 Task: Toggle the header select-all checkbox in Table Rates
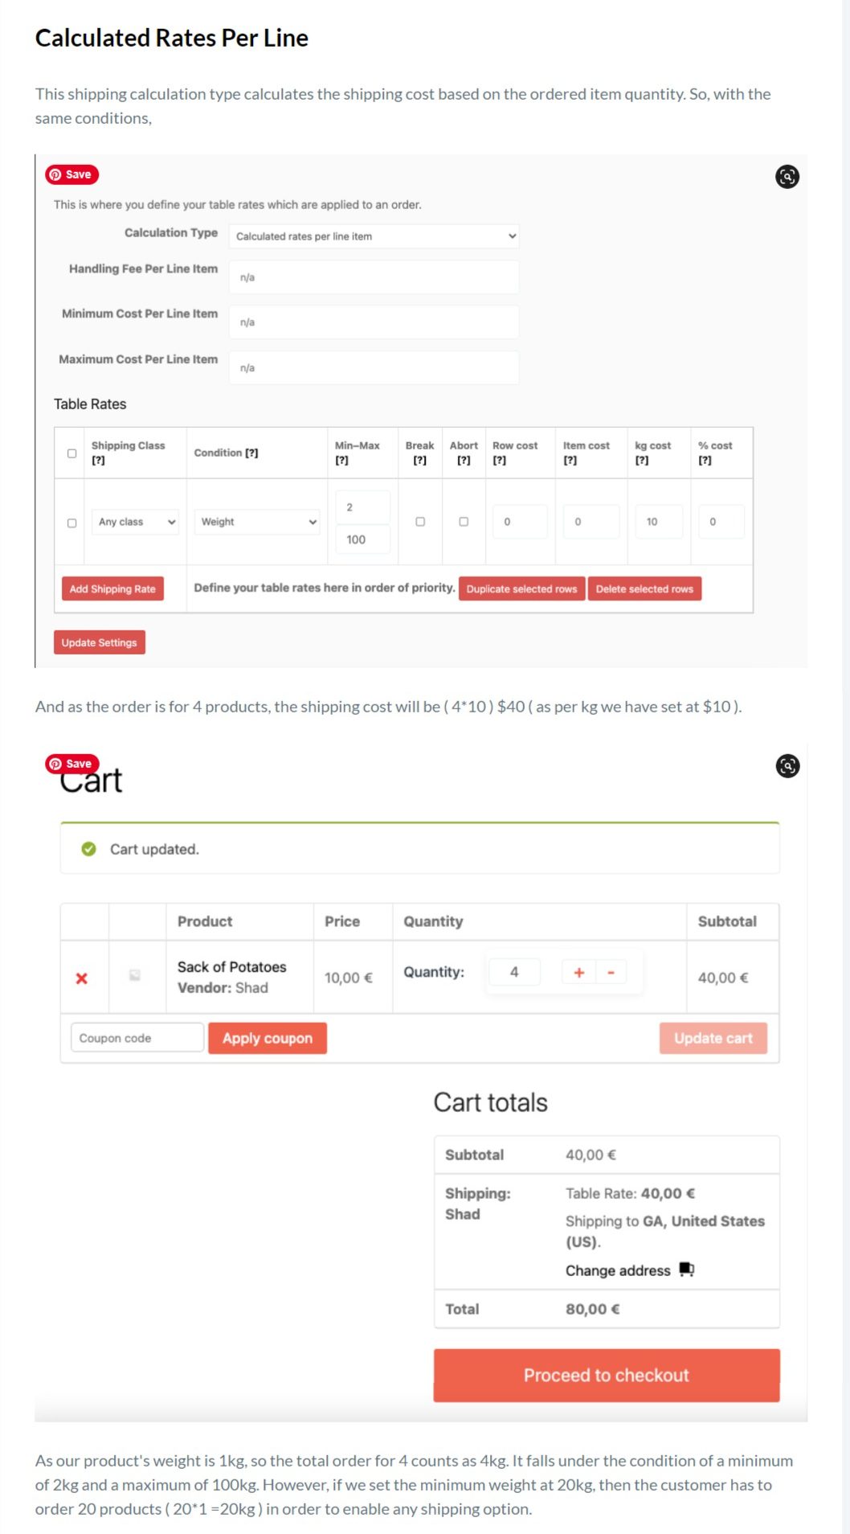click(x=72, y=453)
